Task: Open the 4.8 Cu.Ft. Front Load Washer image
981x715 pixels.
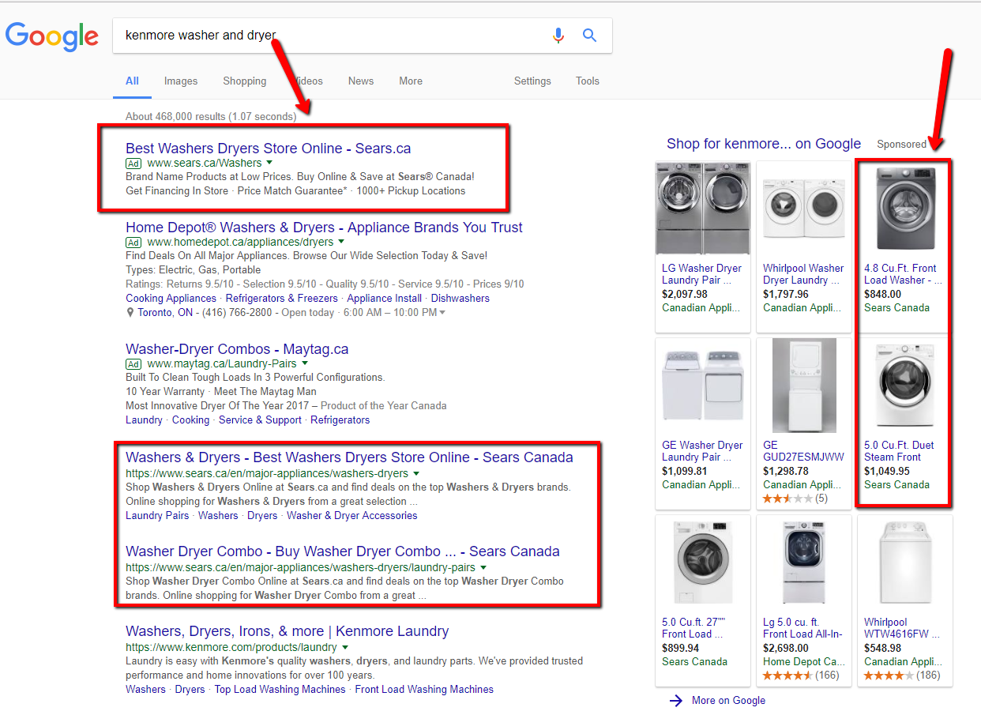Action: point(905,209)
